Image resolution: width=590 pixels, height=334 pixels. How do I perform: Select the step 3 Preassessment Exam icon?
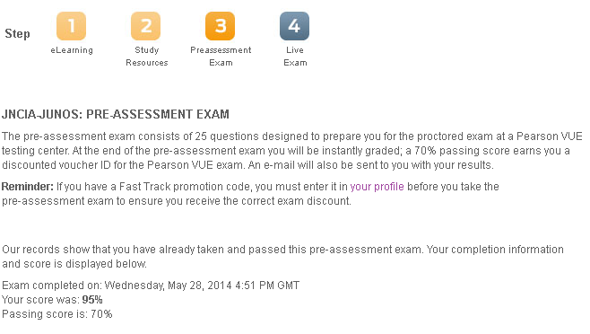coord(220,26)
